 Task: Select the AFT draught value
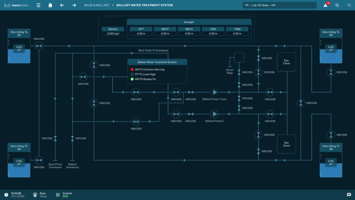[141, 34]
